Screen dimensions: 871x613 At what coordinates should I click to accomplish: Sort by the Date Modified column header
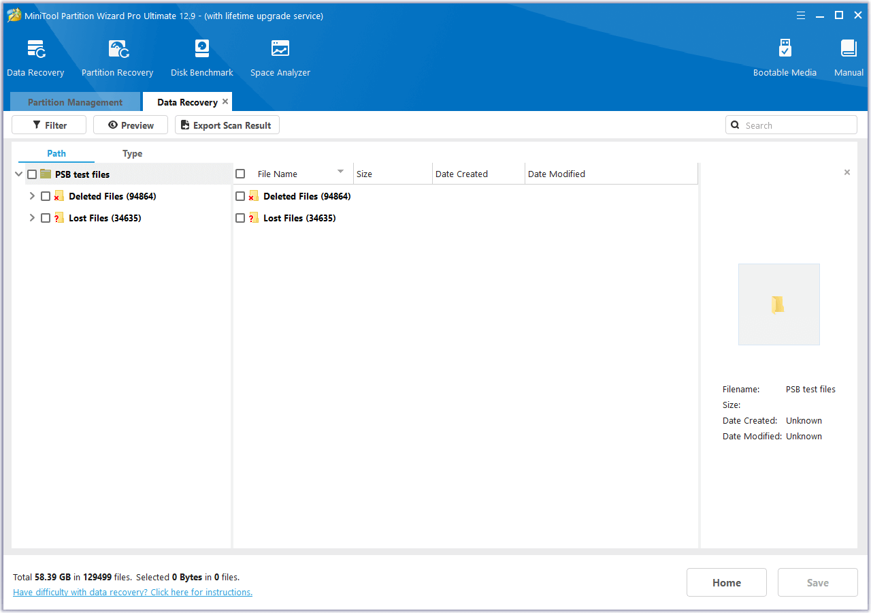coord(611,174)
